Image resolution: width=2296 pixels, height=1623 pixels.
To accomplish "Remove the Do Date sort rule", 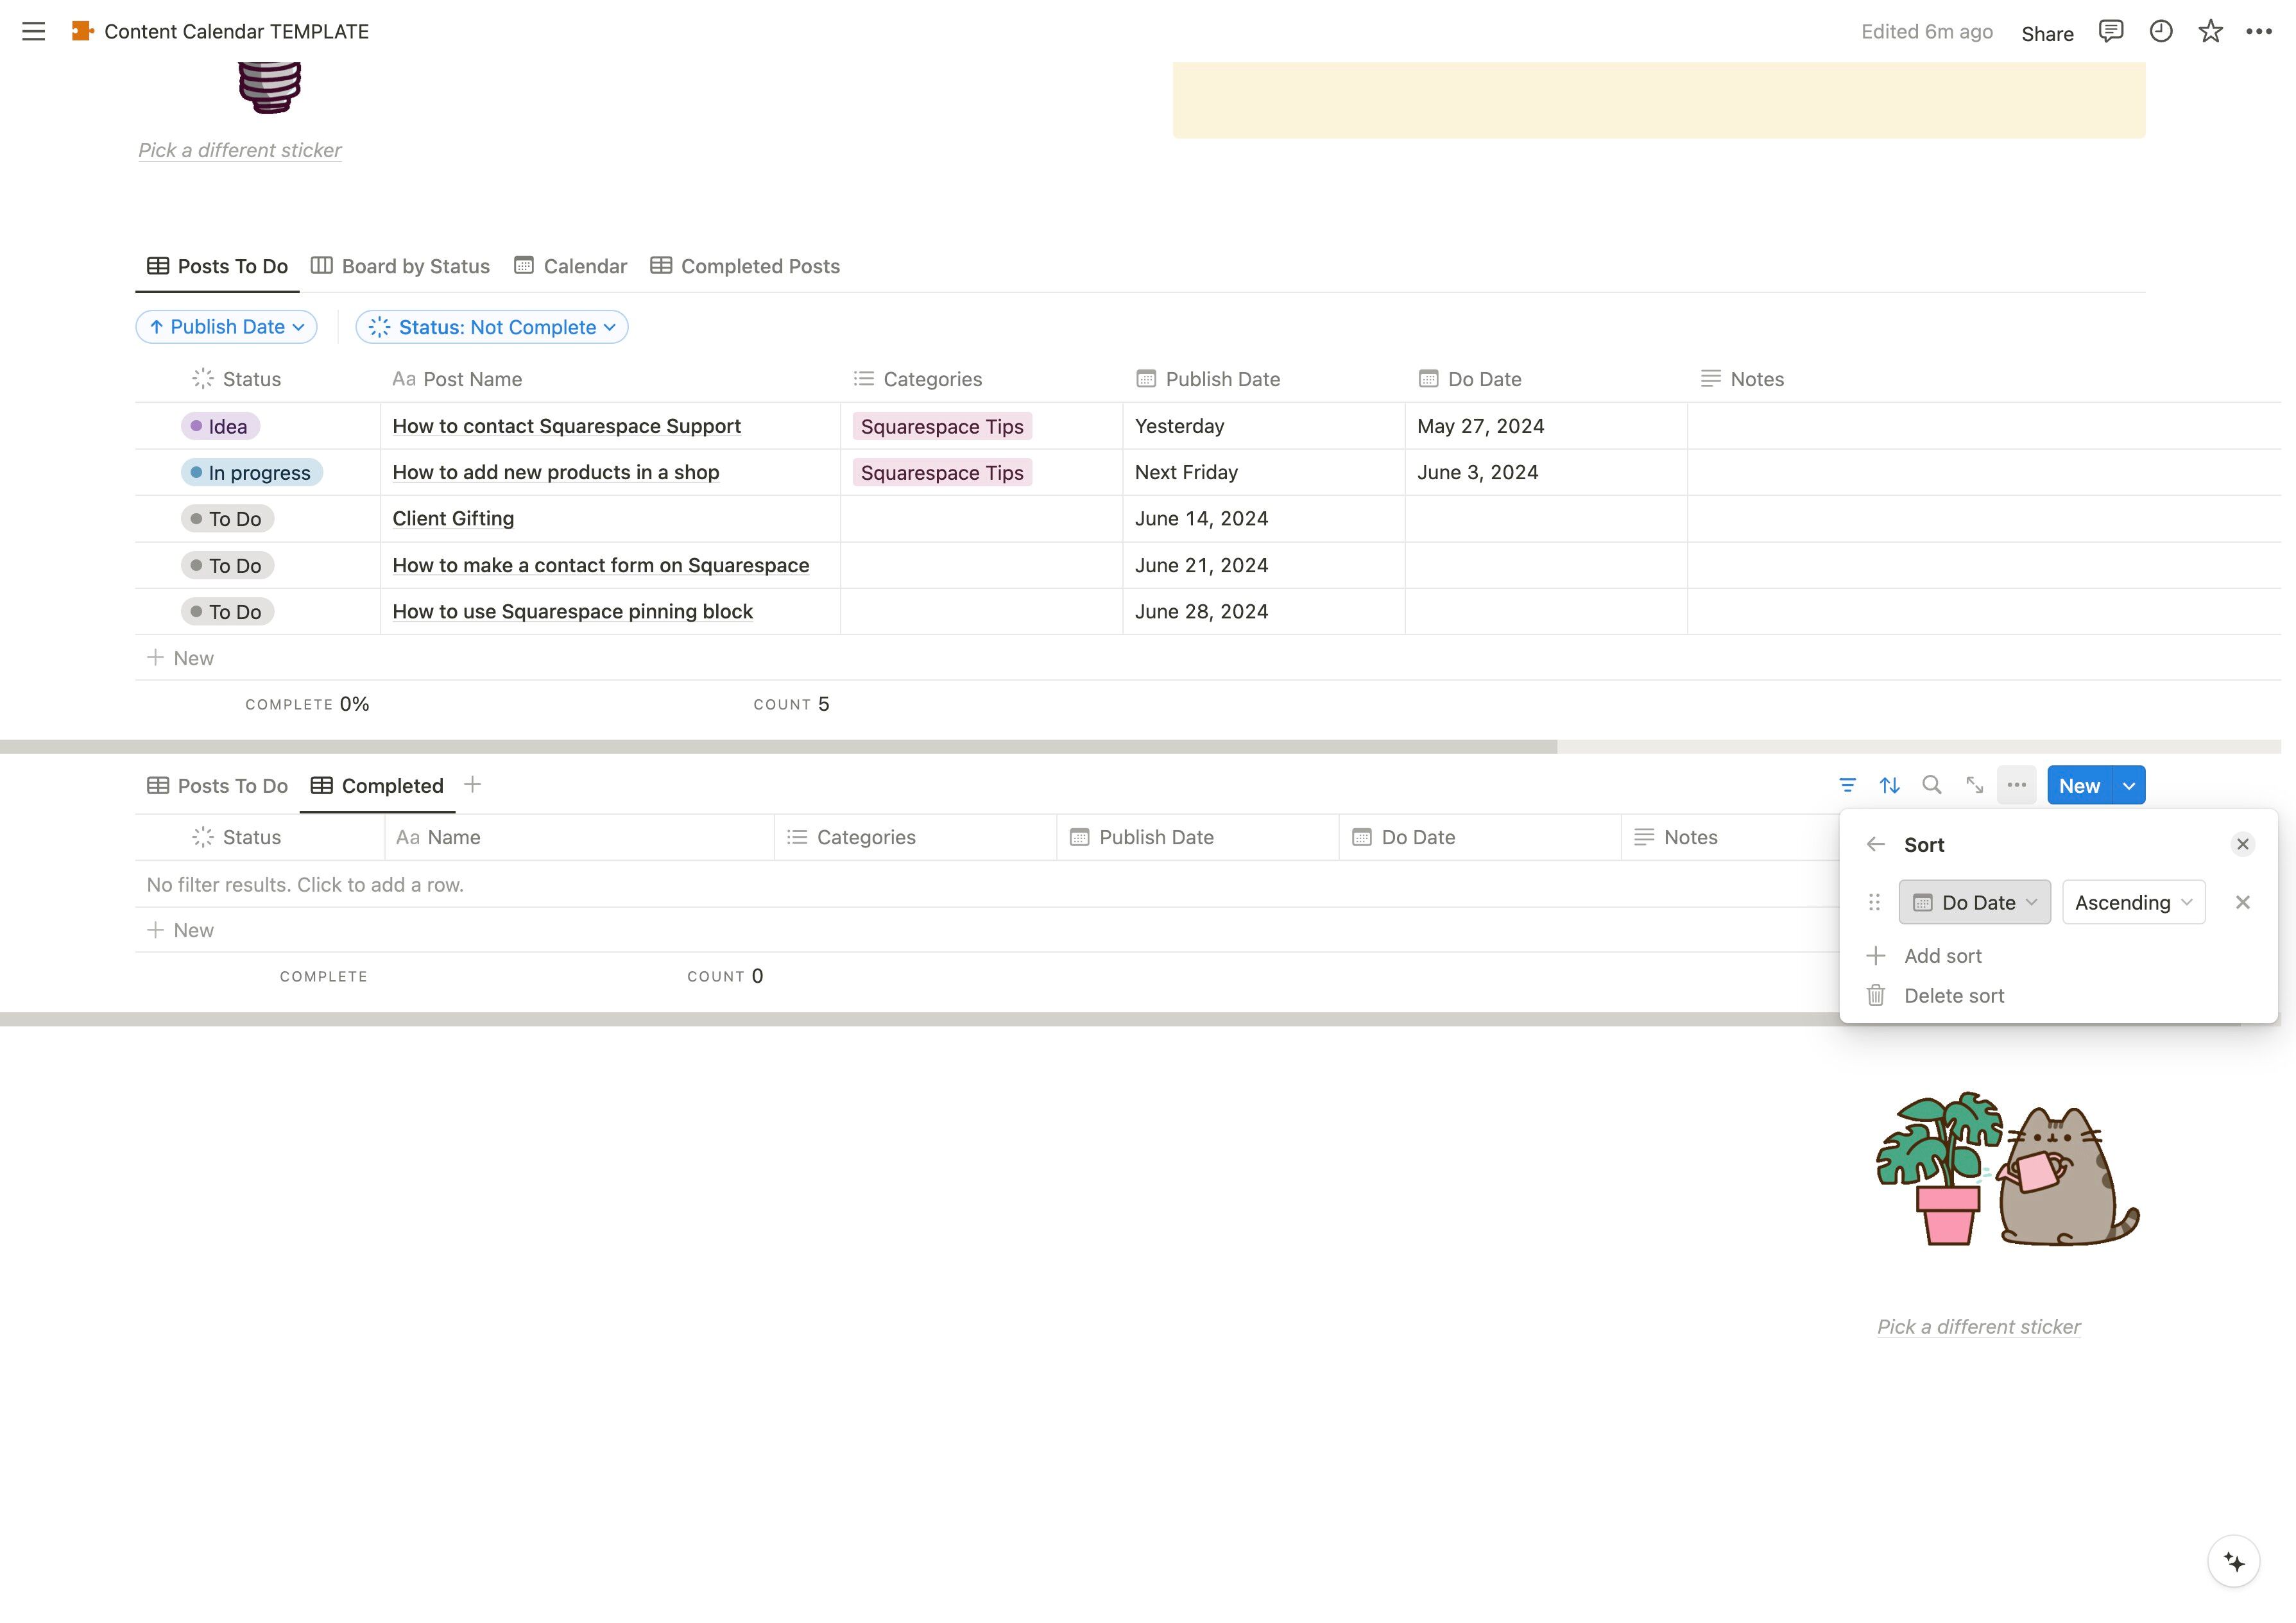I will coord(2242,902).
